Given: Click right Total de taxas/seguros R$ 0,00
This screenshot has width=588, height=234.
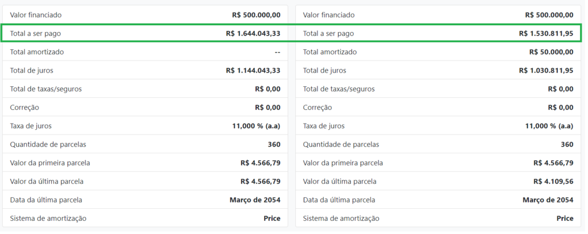Looking at the screenshot, I should pyautogui.click(x=560, y=89).
